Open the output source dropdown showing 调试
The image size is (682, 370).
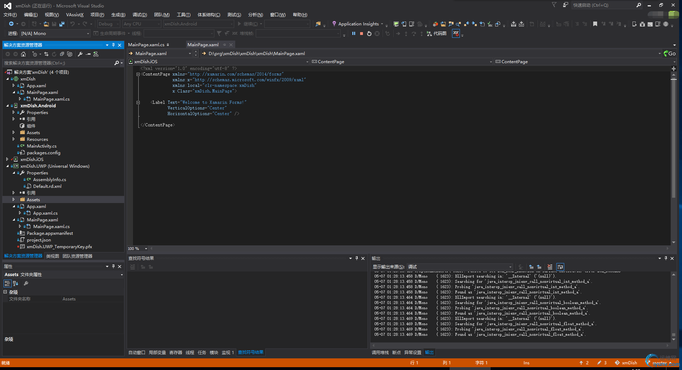click(460, 267)
